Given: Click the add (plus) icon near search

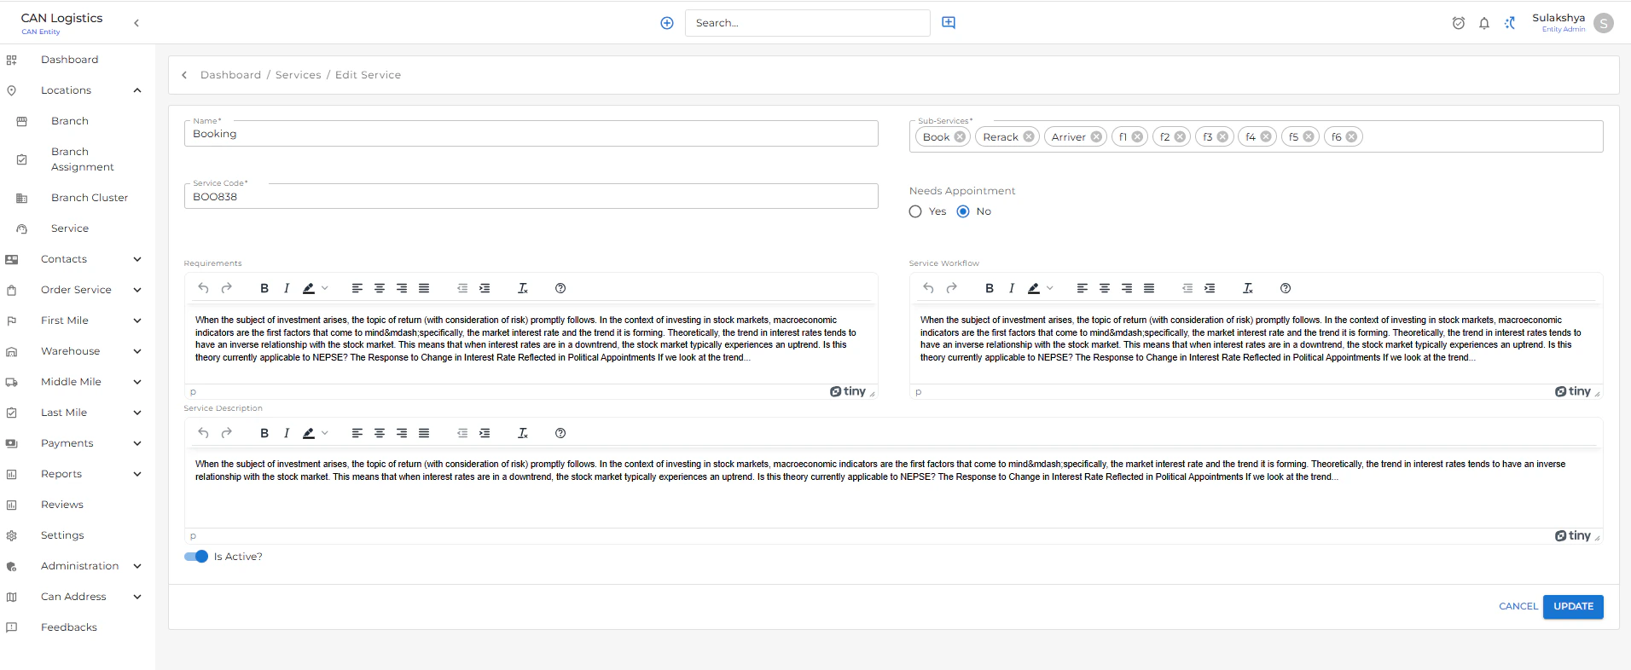Looking at the screenshot, I should (667, 23).
